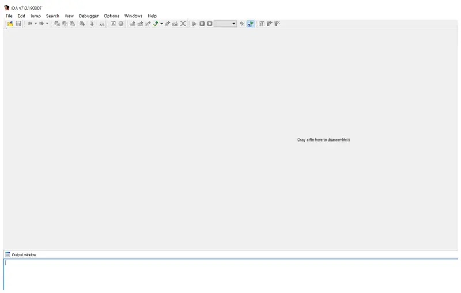Click the first binoculars search icon
The height and width of the screenshot is (293, 461).
[57, 24]
